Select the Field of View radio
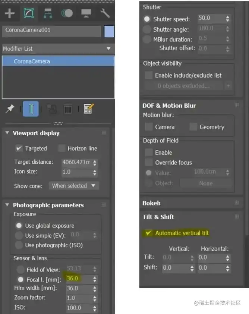This screenshot has width=249, height=314. 21,270
